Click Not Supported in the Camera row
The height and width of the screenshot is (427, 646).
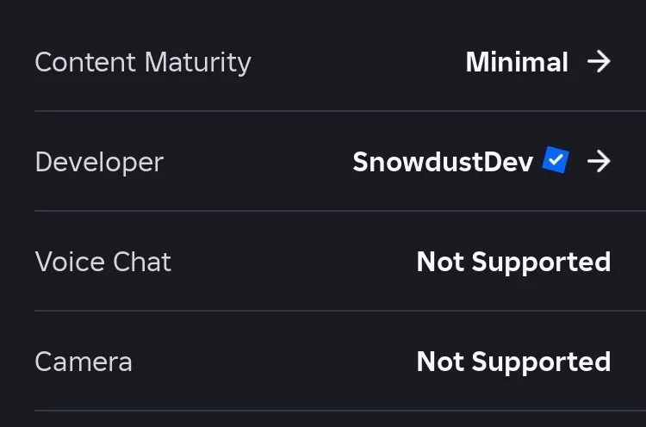point(513,362)
